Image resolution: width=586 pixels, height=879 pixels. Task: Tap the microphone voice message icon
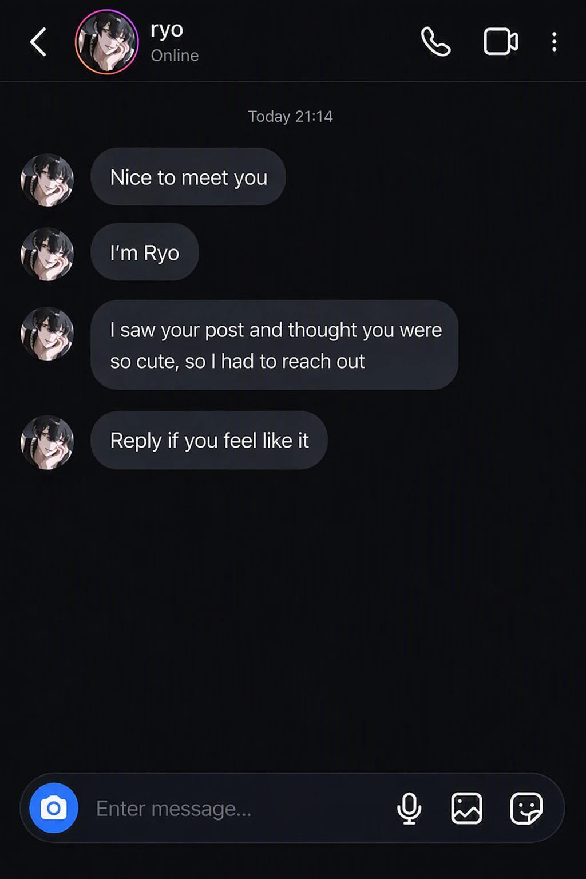[409, 808]
